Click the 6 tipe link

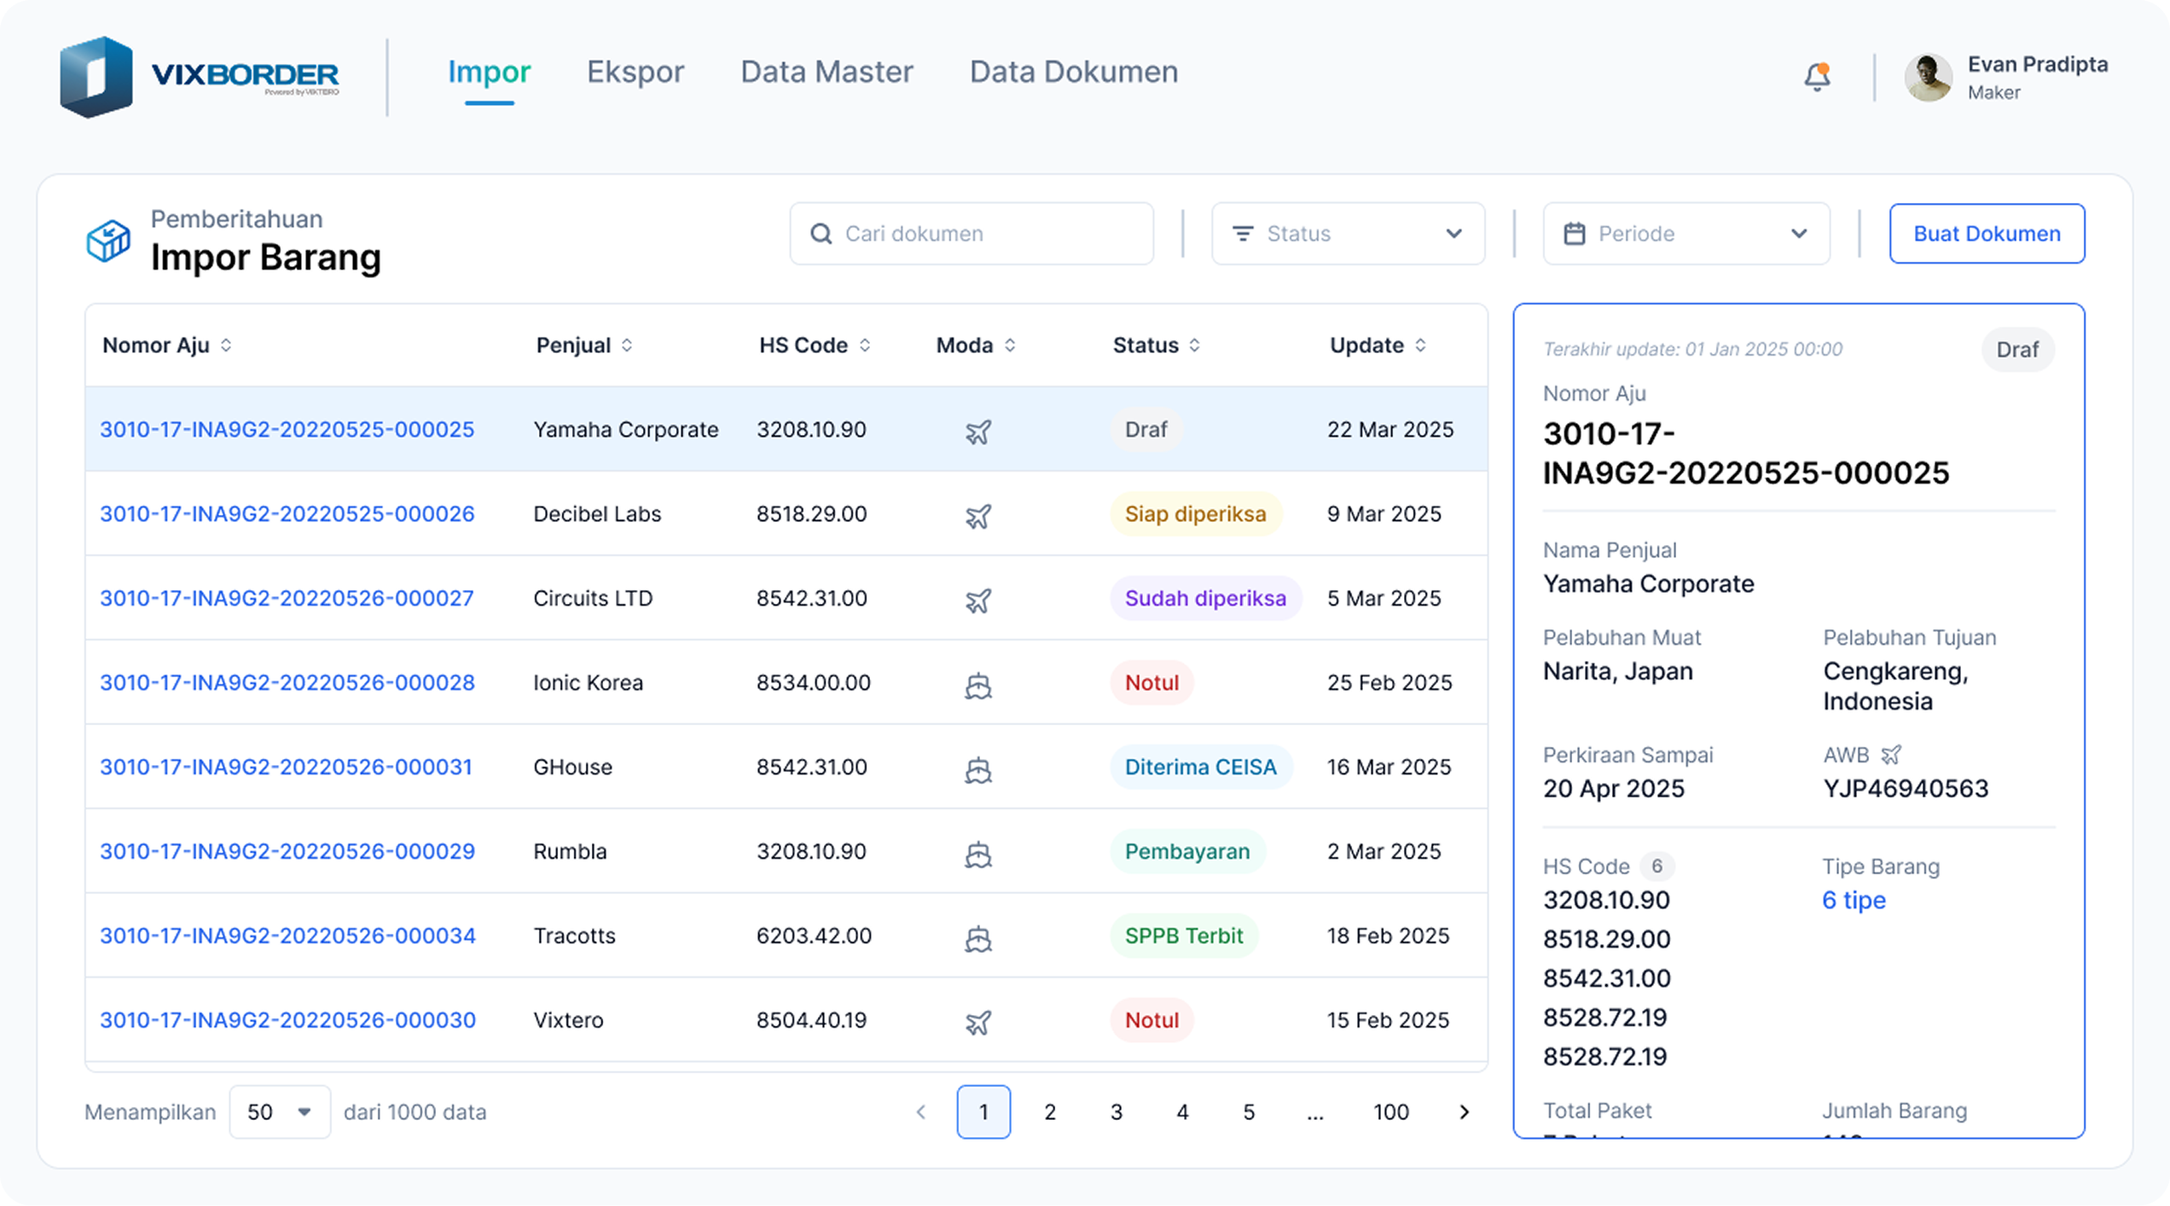pos(1854,901)
